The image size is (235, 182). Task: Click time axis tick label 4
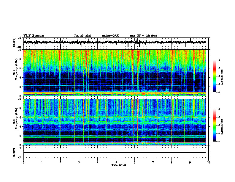[98, 162]
